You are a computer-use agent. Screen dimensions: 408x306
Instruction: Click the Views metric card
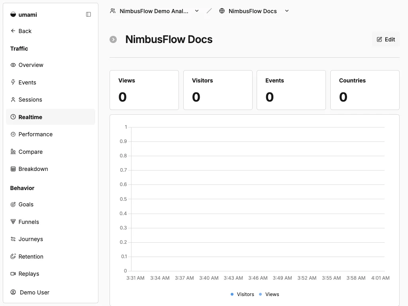pyautogui.click(x=144, y=90)
